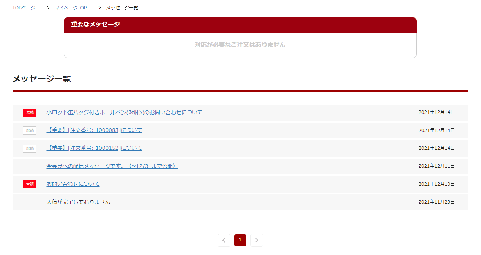481x255 pixels.
Task: Click the 既読 badge beside order 1000083
Action: 30,131
